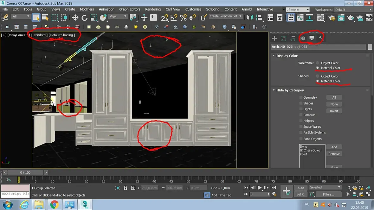Enable the Lights hide category checkbox

[x=301, y=109]
